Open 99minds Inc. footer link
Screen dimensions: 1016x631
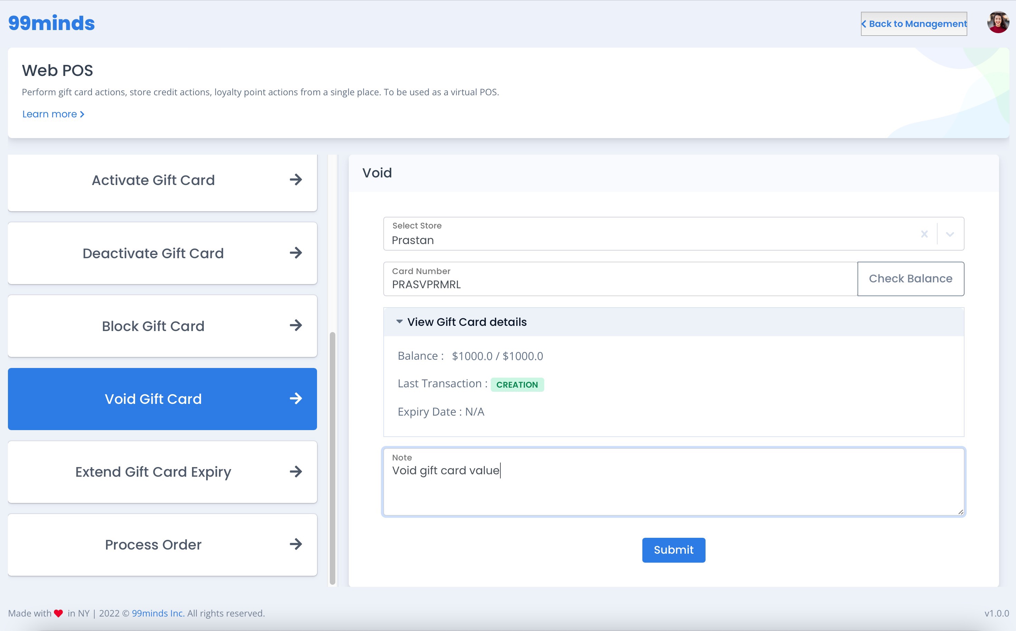pyautogui.click(x=158, y=613)
